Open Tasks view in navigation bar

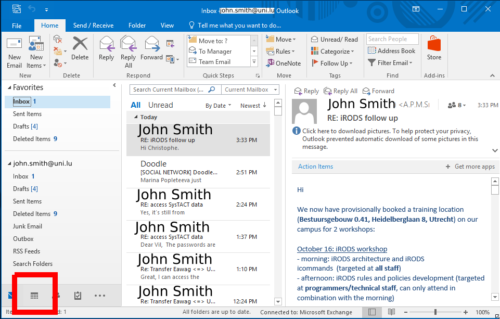pyautogui.click(x=78, y=296)
